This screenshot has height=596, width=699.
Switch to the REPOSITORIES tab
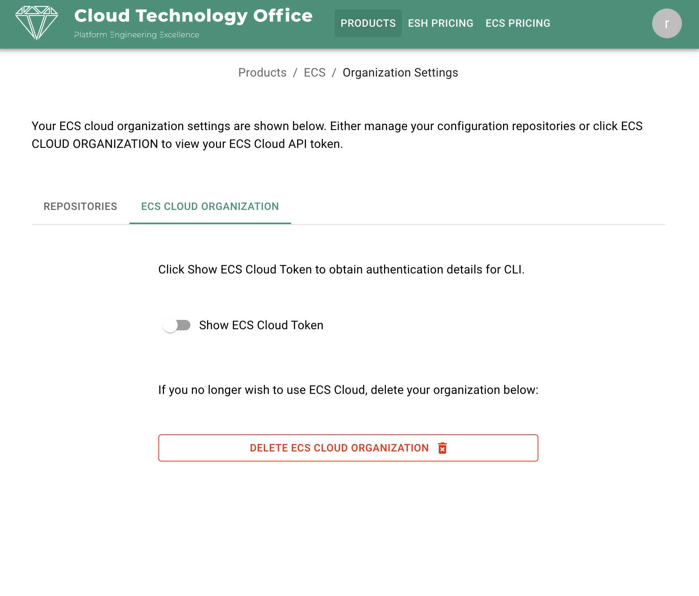[x=80, y=207]
